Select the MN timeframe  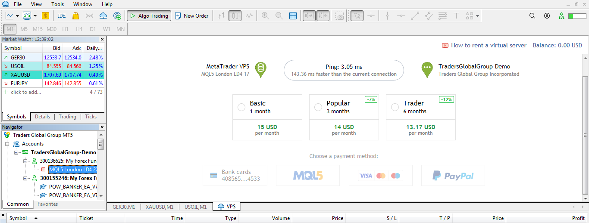click(x=121, y=29)
